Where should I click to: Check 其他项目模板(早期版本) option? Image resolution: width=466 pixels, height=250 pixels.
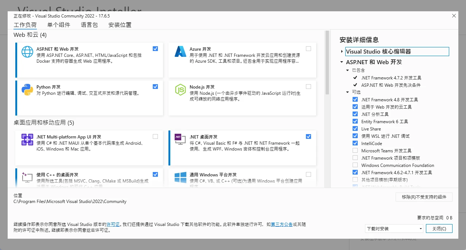(355, 180)
